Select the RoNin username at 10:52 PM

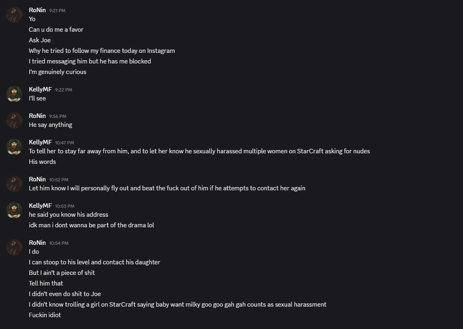tap(37, 179)
